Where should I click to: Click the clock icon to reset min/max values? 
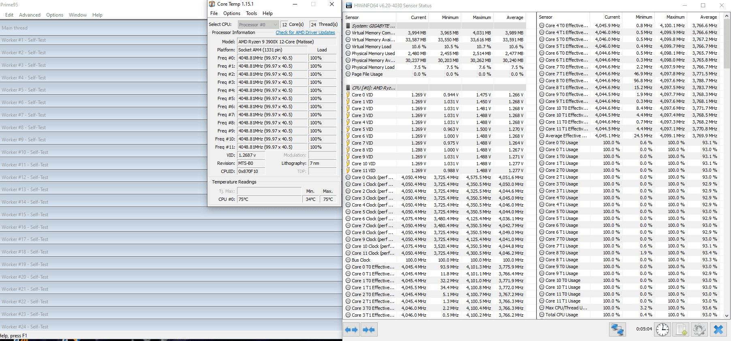click(663, 330)
